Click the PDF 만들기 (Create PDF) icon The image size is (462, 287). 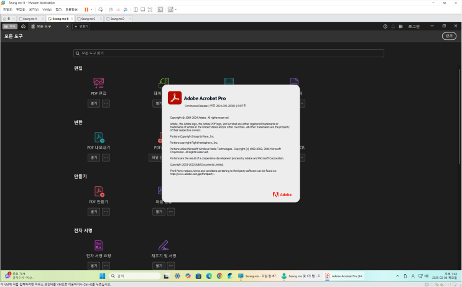click(x=99, y=191)
